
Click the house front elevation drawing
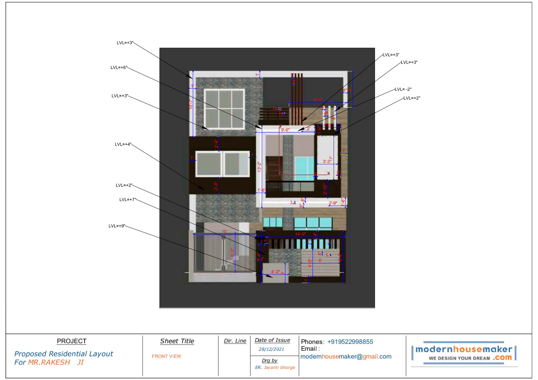267,178
